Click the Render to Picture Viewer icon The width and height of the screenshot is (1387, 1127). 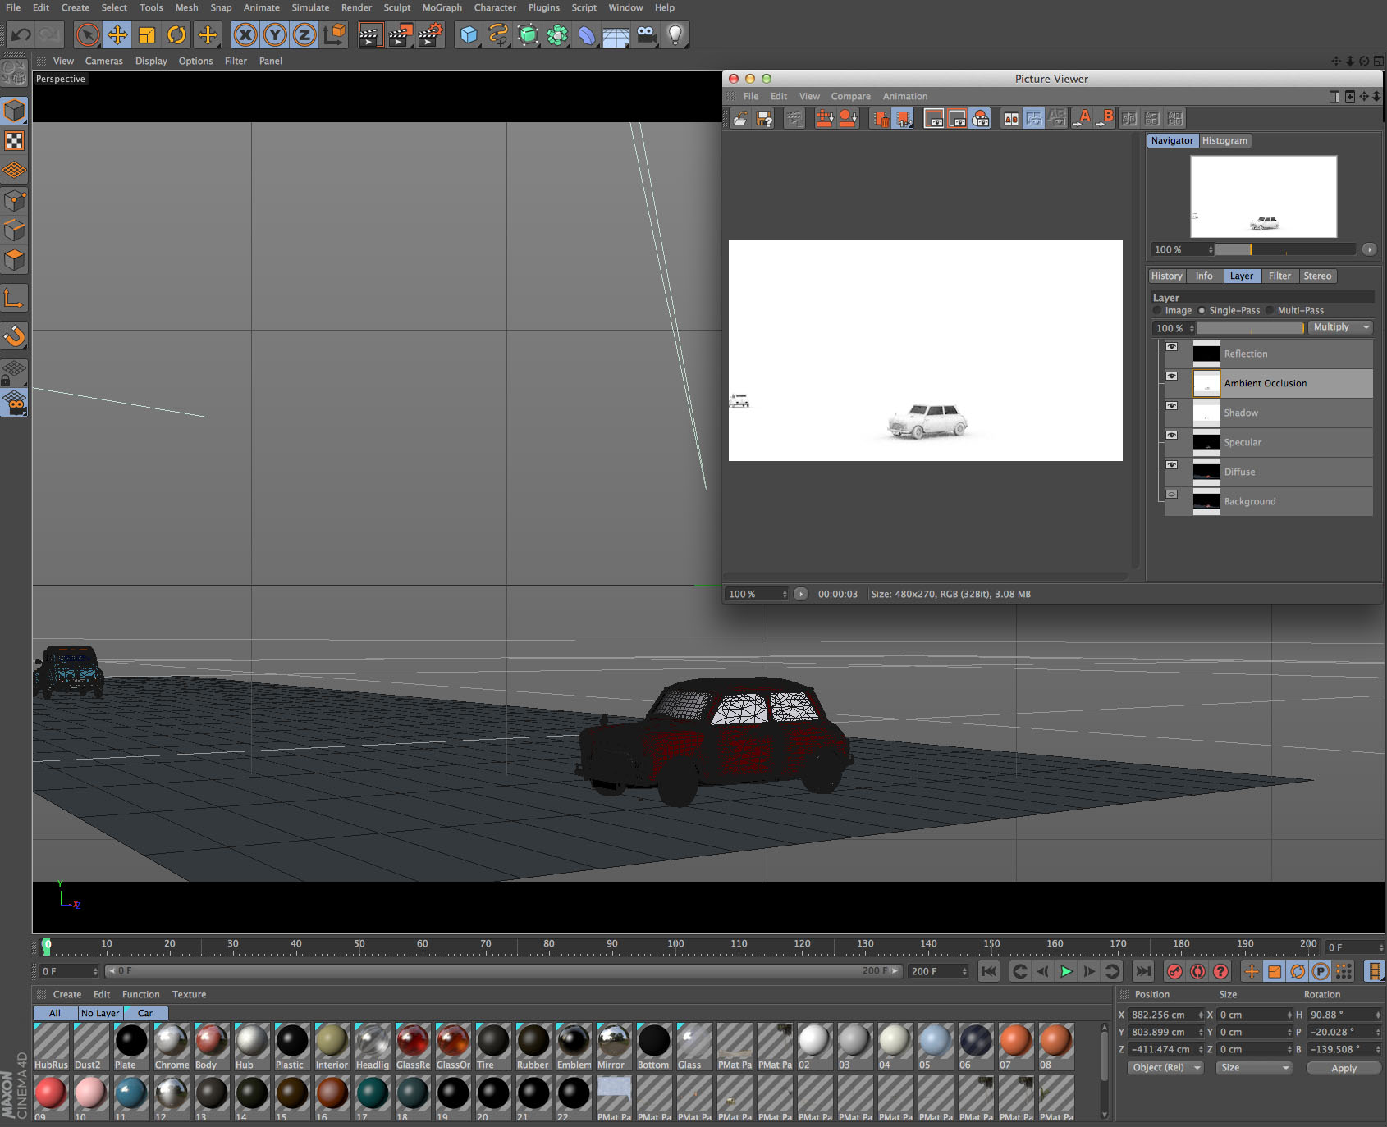click(x=400, y=34)
